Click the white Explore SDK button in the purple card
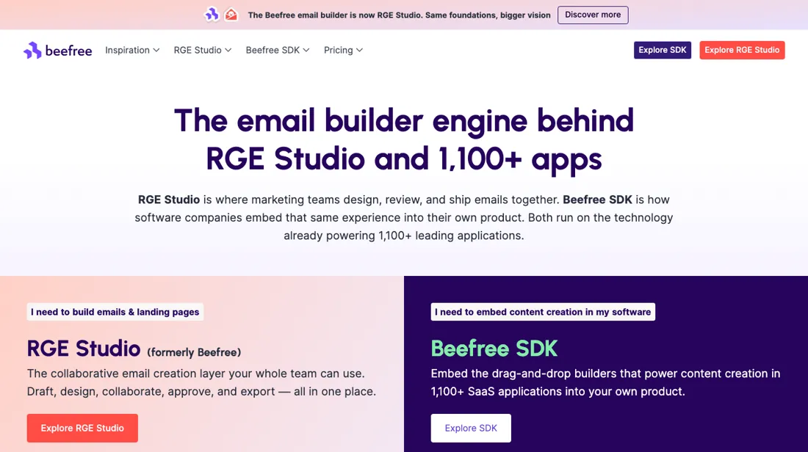 [x=471, y=428]
